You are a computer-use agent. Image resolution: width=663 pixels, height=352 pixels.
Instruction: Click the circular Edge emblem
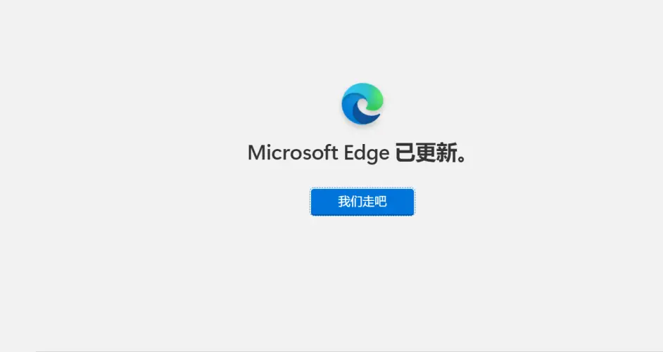[x=362, y=104]
